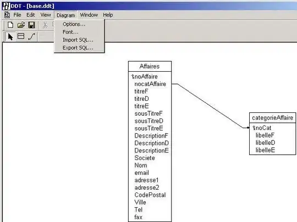Click the libelleF field

click(x=265, y=135)
